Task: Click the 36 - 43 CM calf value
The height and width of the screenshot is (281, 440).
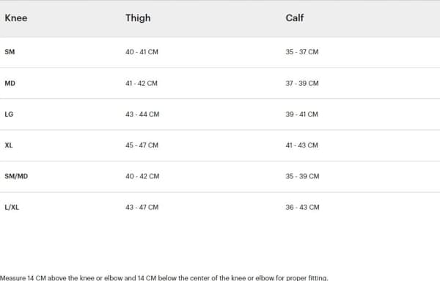Action: 302,207
